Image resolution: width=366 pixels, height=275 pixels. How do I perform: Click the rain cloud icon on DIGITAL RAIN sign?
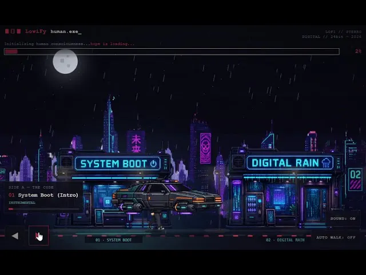click(x=326, y=163)
